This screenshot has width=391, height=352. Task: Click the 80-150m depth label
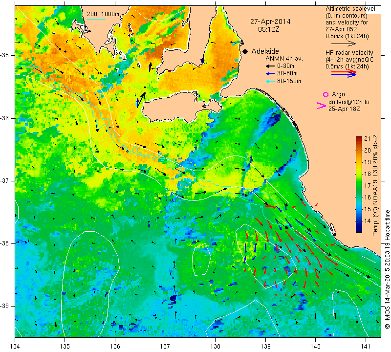point(289,81)
